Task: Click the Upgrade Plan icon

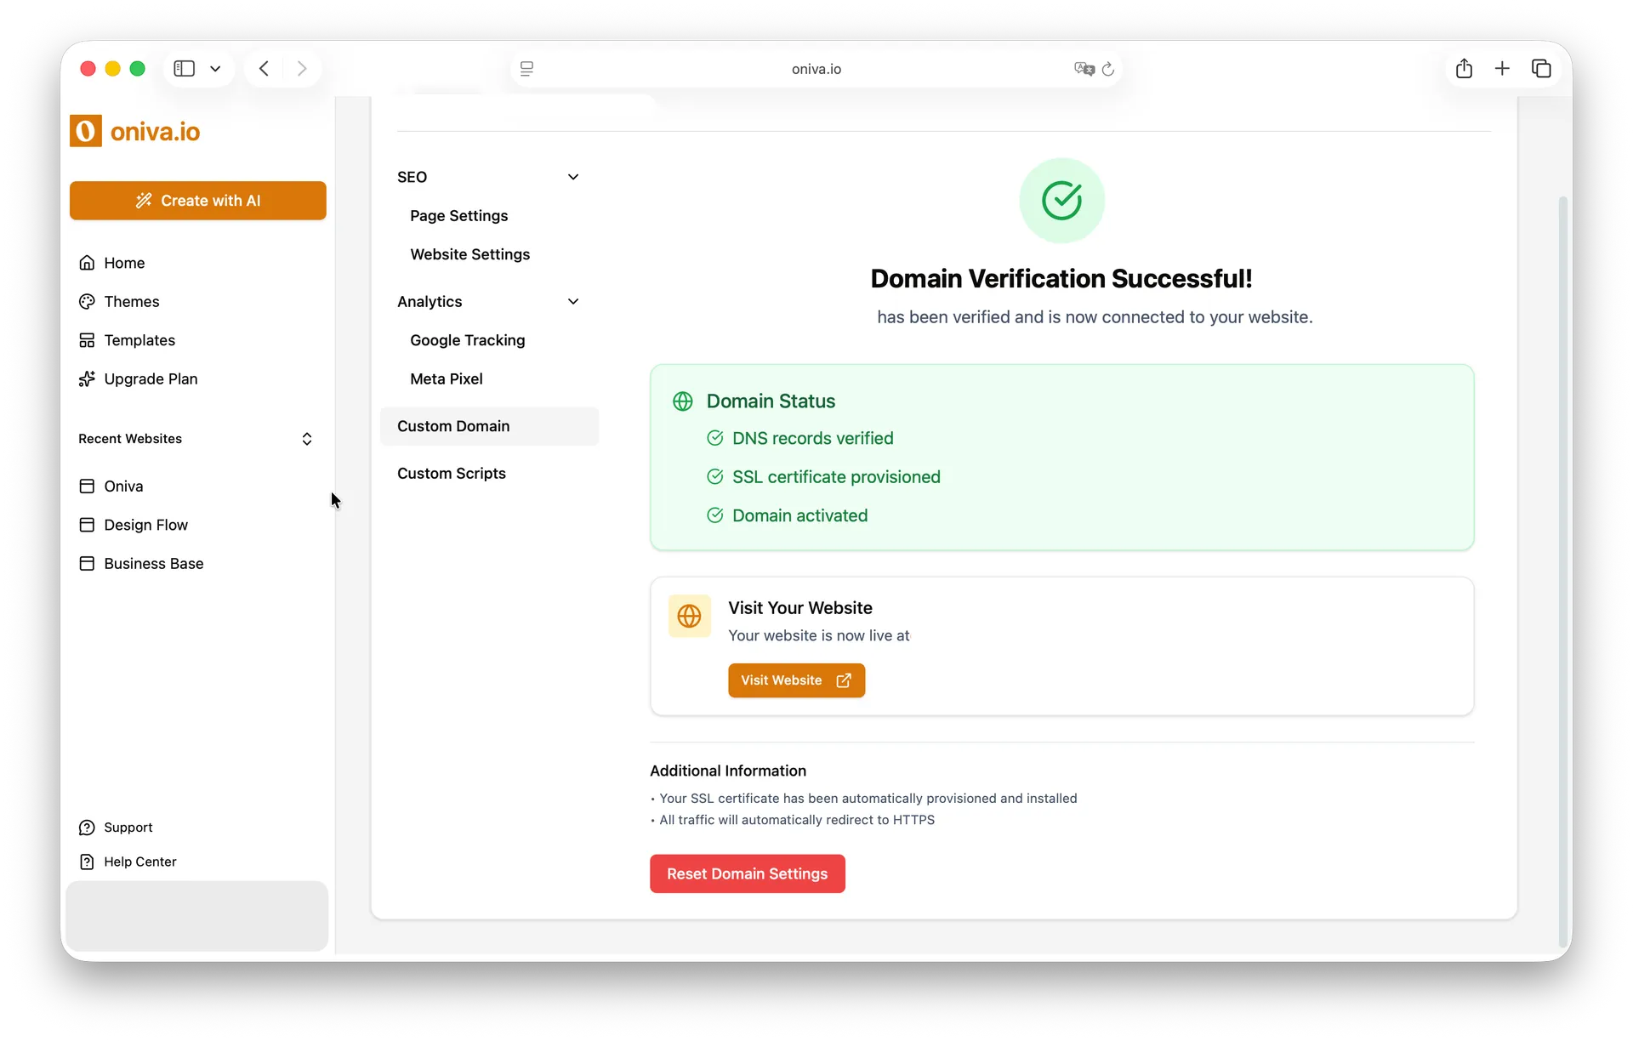Action: point(88,378)
